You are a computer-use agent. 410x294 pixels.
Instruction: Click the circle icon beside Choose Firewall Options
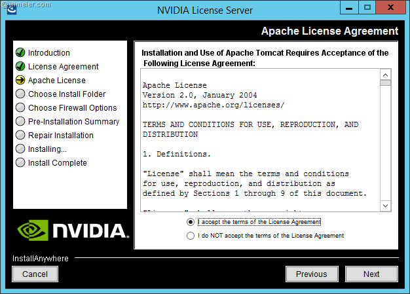coord(20,108)
